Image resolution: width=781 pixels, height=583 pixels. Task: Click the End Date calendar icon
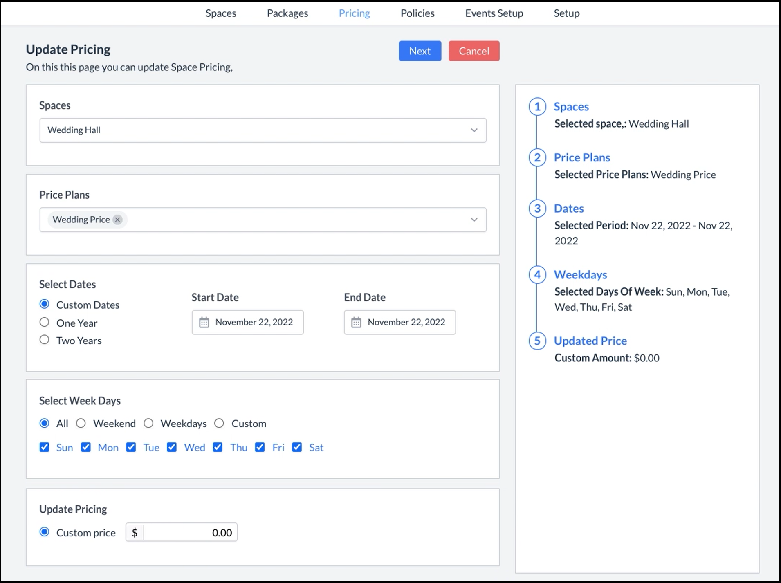[x=356, y=323]
